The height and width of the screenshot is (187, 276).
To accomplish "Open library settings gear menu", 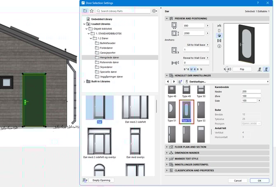I will (154, 11).
